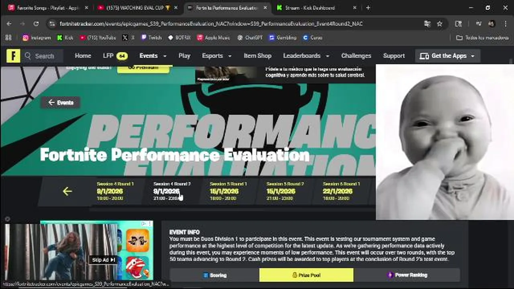This screenshot has width=514, height=289.
Task: Open the BOTRIX bookmark
Action: coord(179,37)
